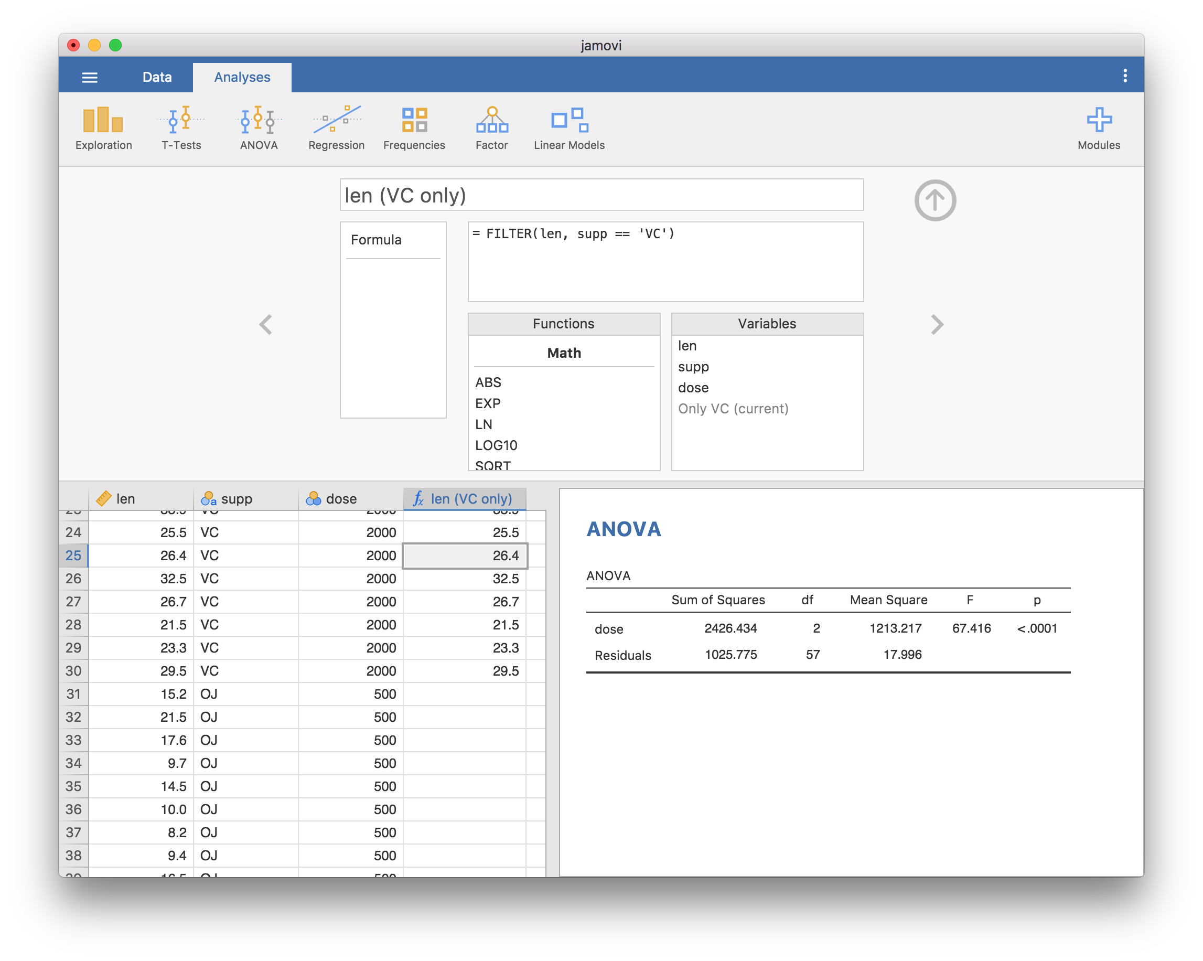This screenshot has width=1203, height=961.
Task: Open the Linear Models menu
Action: coord(569,128)
